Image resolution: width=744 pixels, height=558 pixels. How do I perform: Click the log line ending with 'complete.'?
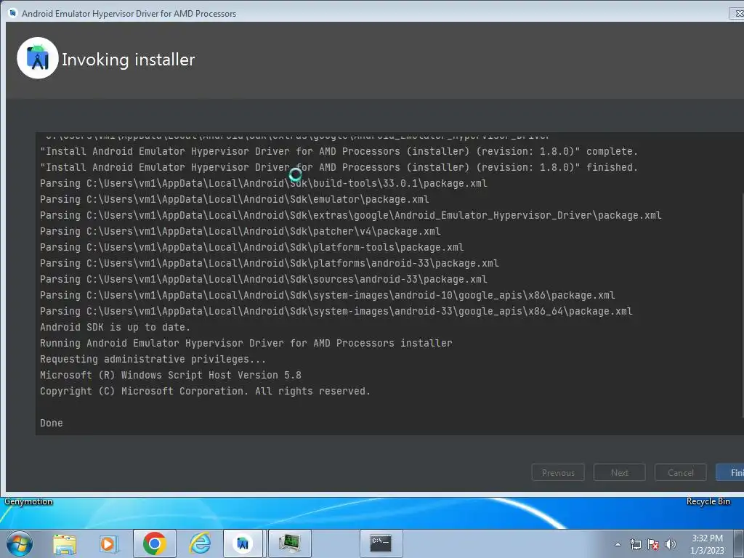pos(339,151)
